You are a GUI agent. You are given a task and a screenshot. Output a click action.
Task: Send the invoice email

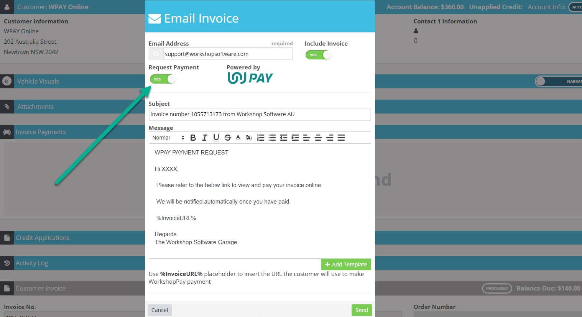click(x=362, y=310)
